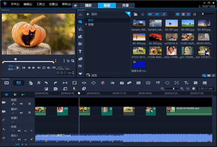Open the 设置(S) menu

53,4
